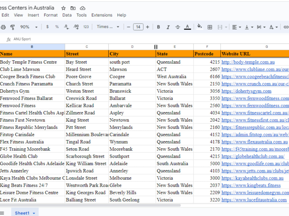
Task: Increase font size with plus button
Action: coord(147,27)
